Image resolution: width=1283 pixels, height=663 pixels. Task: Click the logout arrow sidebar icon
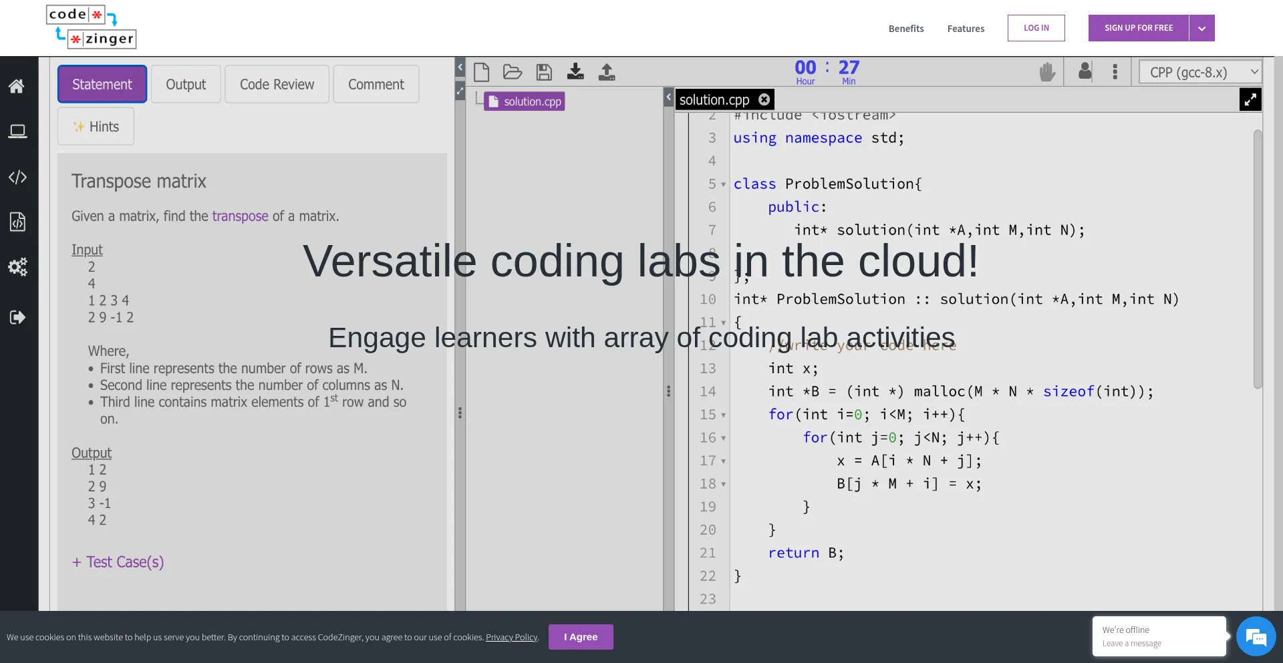pyautogui.click(x=17, y=317)
